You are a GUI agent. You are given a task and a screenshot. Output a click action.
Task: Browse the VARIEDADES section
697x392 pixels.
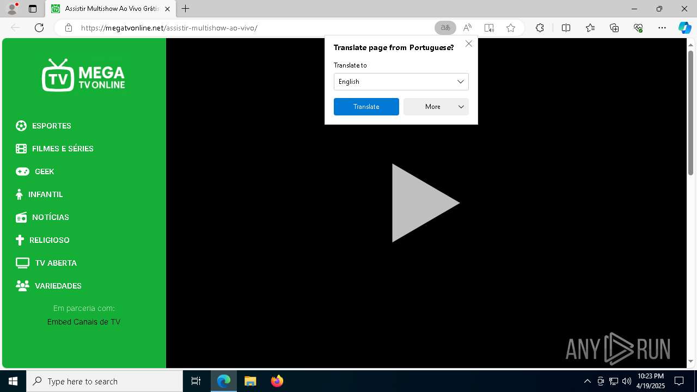pos(58,286)
